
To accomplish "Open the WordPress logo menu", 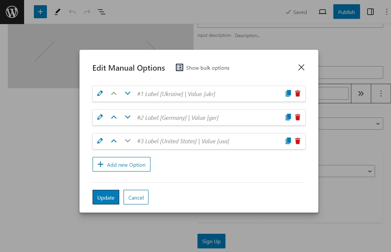I will tap(12, 12).
